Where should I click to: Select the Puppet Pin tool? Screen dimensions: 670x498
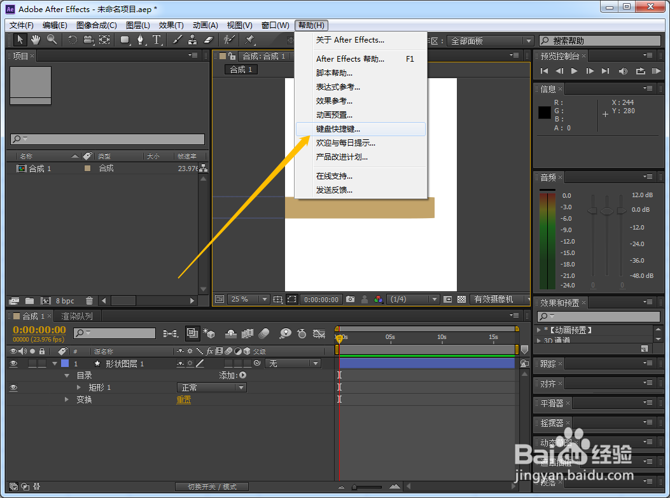pyautogui.click(x=249, y=40)
